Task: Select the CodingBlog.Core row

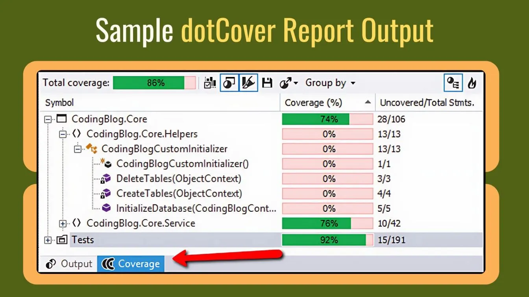Action: [262, 119]
